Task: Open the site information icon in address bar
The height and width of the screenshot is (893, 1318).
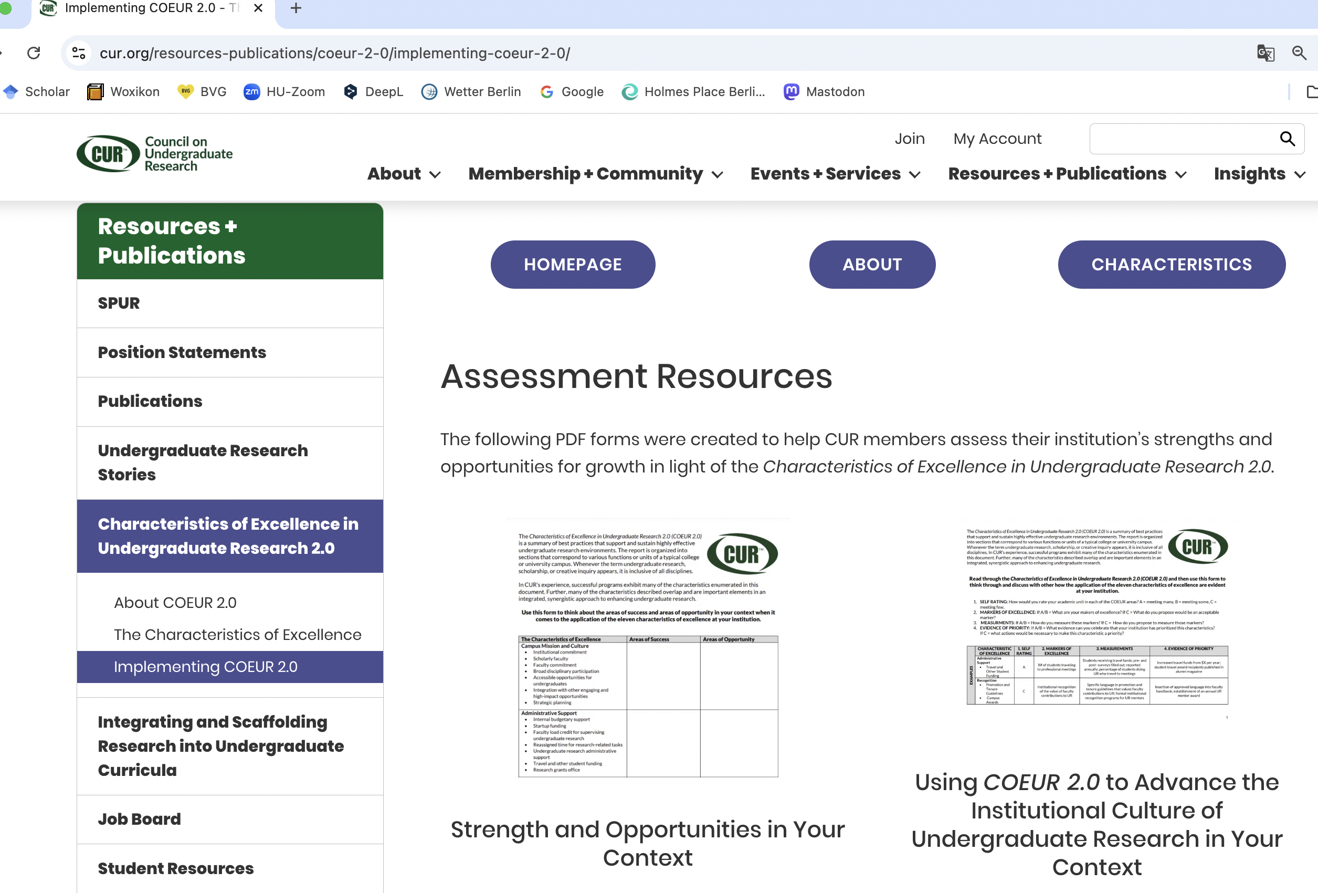Action: [x=79, y=53]
